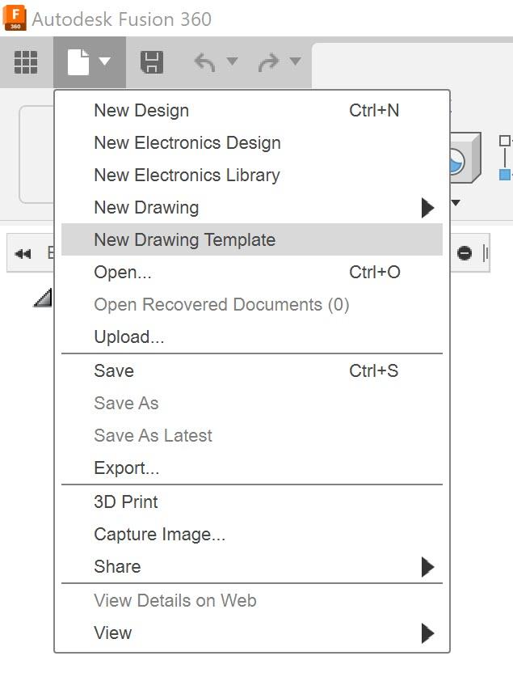Viewport: 513px width, 694px height.
Task: Click the File menu document icon
Action: coord(79,62)
